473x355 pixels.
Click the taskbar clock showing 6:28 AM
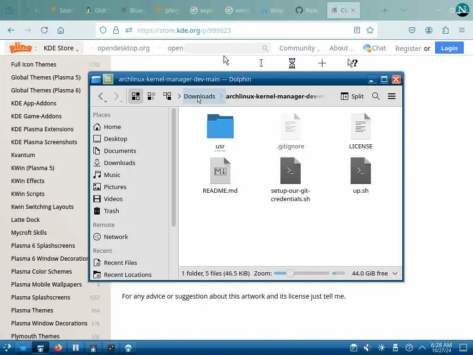click(x=441, y=348)
